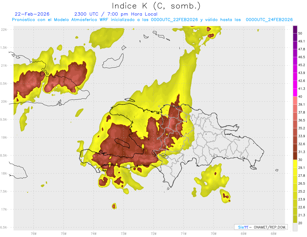The width and height of the screenshot is (307, 237).
Task: Click colorbar value '41.3'
Action: pyautogui.click(x=301, y=89)
